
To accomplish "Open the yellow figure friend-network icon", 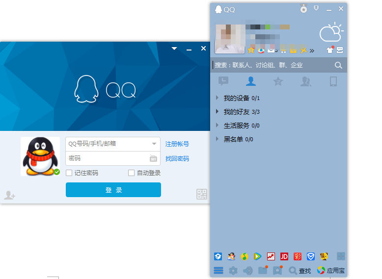I will pos(303,51).
